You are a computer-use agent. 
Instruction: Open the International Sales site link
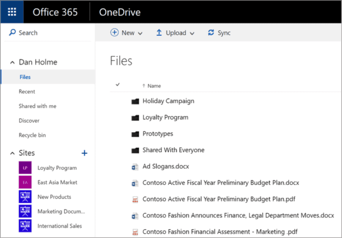tap(60, 226)
